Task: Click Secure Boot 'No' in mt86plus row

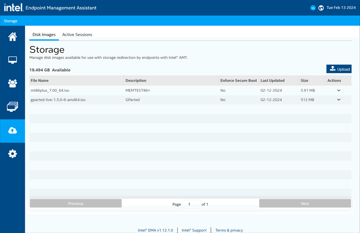Action: (x=223, y=90)
